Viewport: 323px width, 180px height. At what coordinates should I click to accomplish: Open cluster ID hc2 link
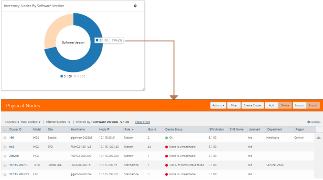point(12,147)
